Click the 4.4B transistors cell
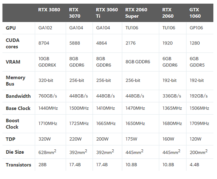This screenshot has width=217, height=179. coord(194,165)
